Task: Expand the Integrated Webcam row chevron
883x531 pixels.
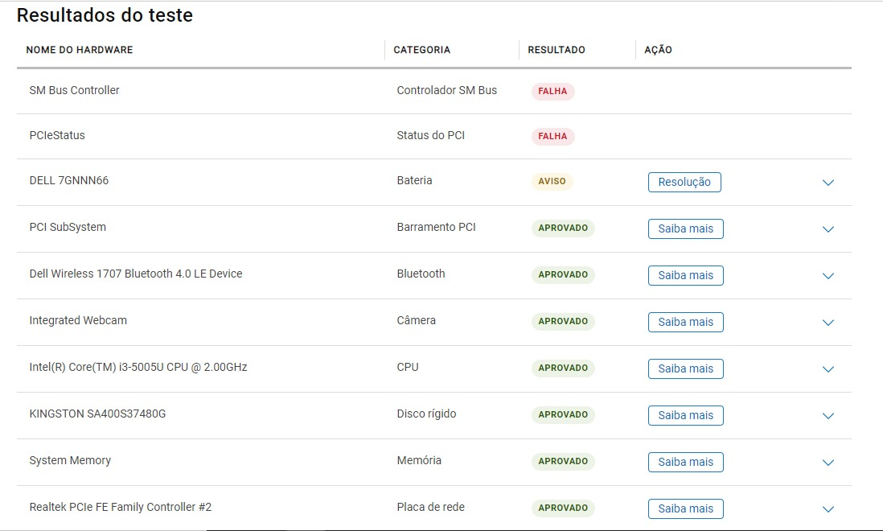Action: click(828, 323)
